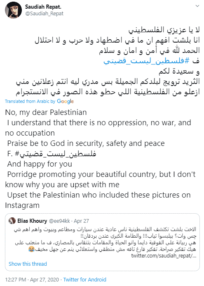
Task: Click the Twitter for Android source link
Action: 85,280
